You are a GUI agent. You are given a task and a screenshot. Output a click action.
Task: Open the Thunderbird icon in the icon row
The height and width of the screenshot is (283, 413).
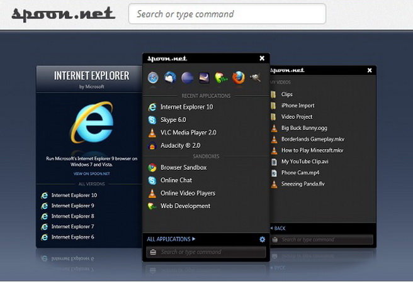pos(170,77)
